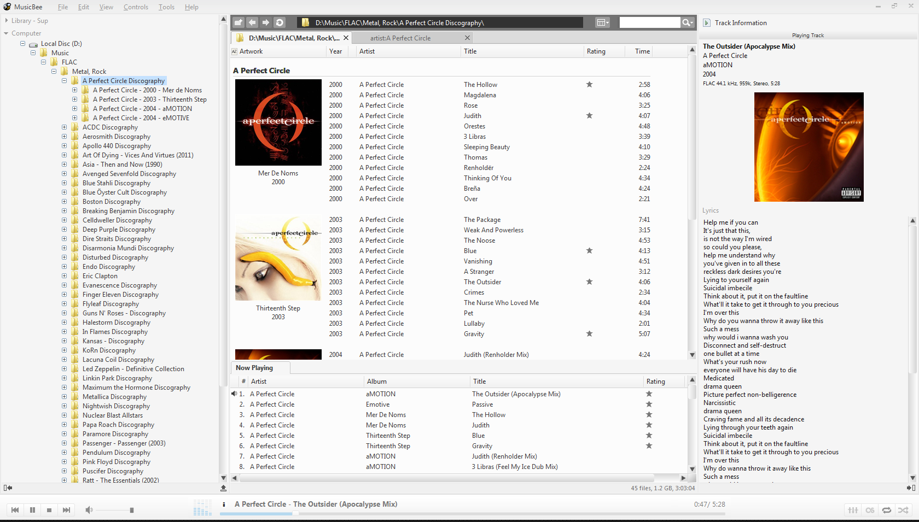Click the aMOTION cover art in Track Information
The height and width of the screenshot is (522, 919).
click(x=809, y=147)
